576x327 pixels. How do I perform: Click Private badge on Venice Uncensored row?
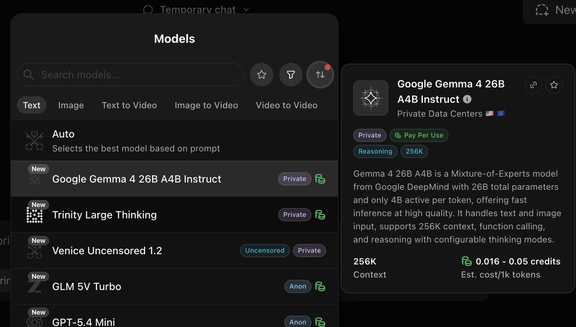310,250
